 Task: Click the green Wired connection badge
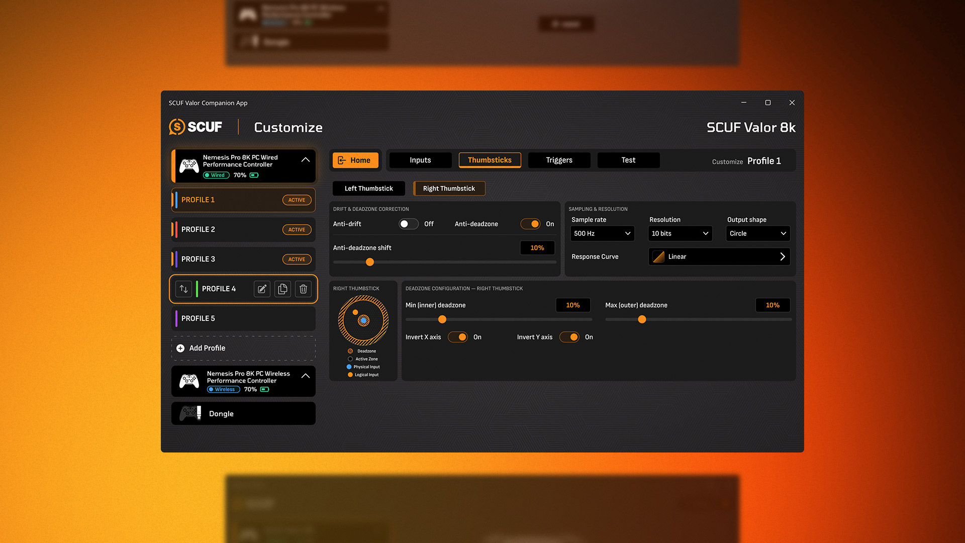tap(216, 175)
